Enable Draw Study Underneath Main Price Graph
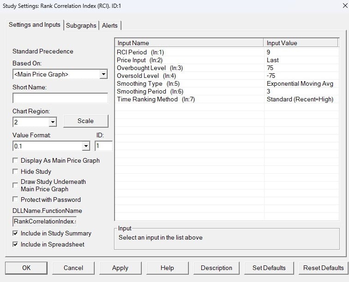The height and width of the screenshot is (282, 349). pos(15,185)
